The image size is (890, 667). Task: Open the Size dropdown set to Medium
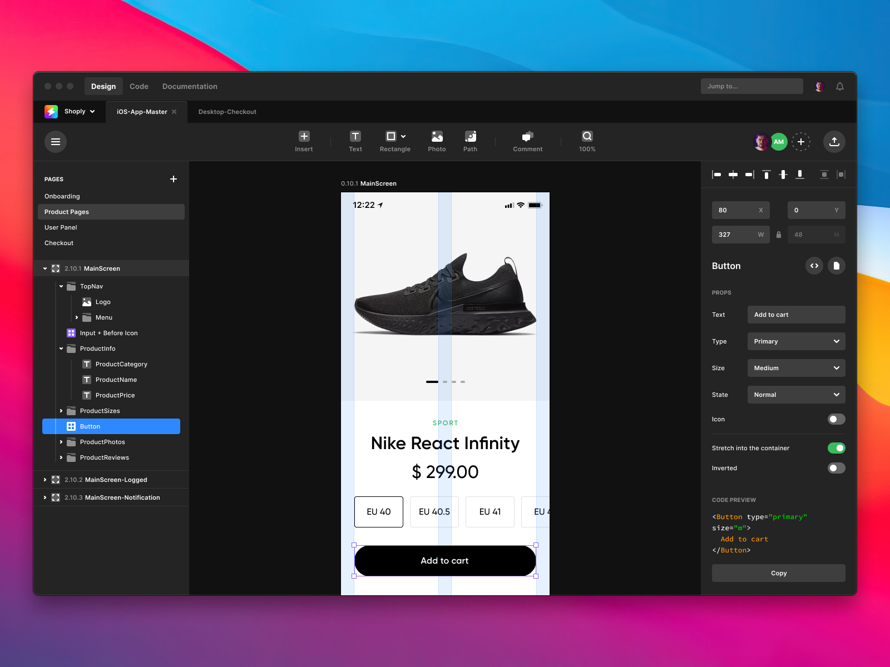[797, 368]
